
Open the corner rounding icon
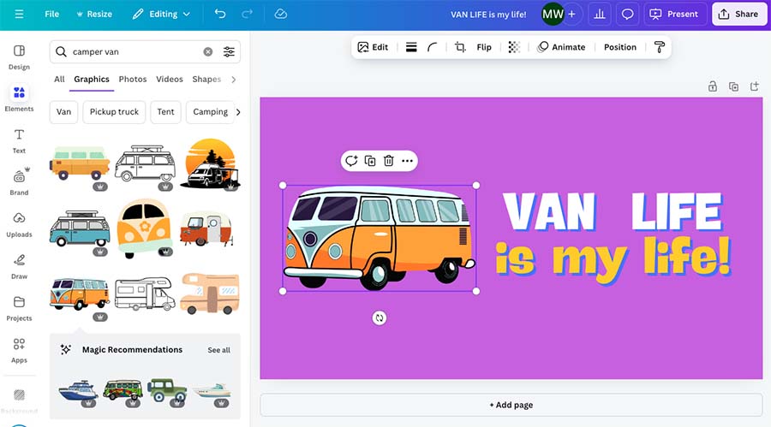pos(433,47)
